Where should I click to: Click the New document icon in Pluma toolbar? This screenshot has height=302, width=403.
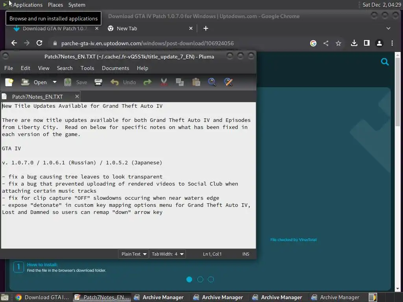[9, 82]
